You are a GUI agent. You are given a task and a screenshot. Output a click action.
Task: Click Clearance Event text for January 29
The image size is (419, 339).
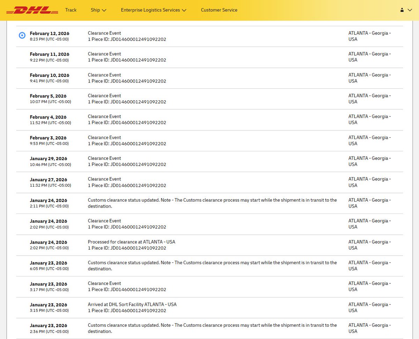104,158
